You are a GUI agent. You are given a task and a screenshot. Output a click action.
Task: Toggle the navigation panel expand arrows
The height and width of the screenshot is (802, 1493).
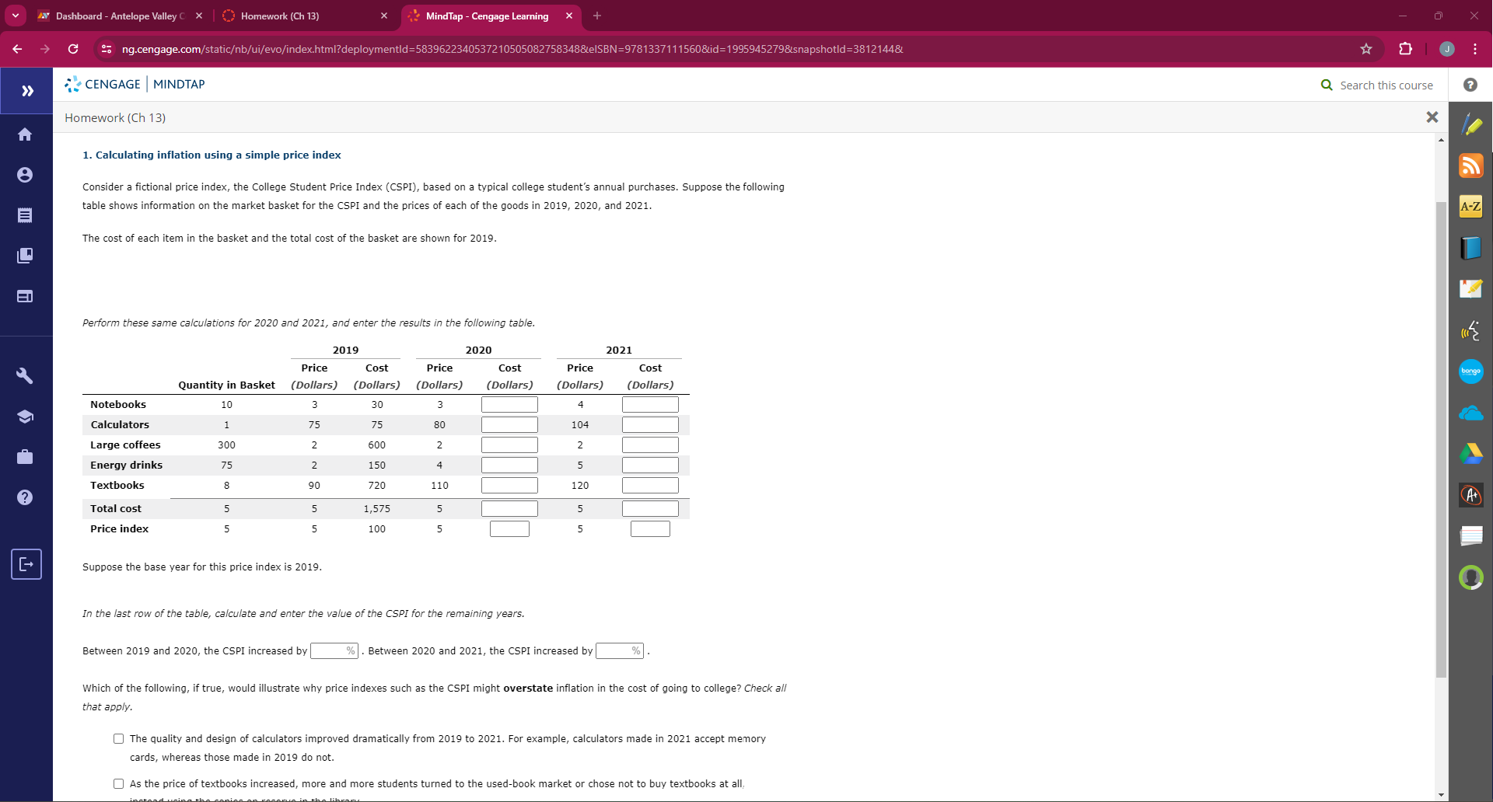pos(27,91)
